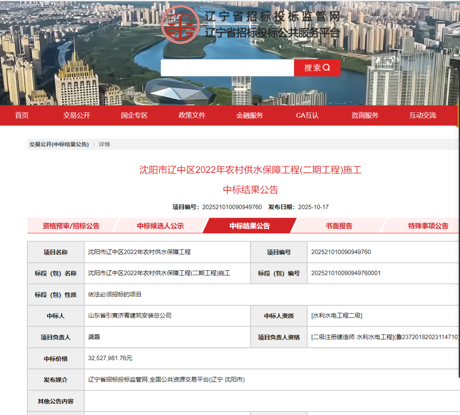Click inside the search input field

pyautogui.click(x=228, y=67)
